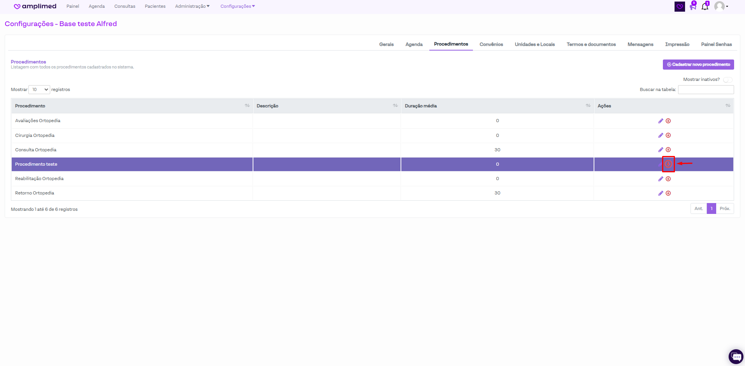This screenshot has height=366, width=745.
Task: Edit the Avaliações Ortopedia procedure with pencil icon
Action: (661, 121)
